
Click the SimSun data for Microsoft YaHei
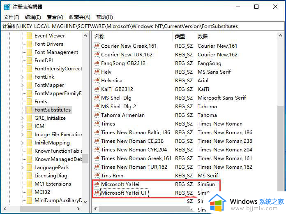(206, 184)
